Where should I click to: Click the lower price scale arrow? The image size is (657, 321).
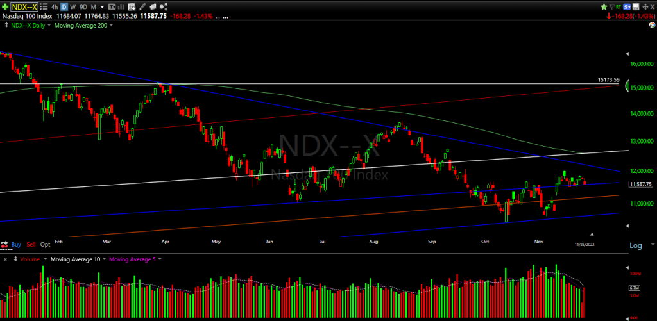pyautogui.click(x=627, y=226)
